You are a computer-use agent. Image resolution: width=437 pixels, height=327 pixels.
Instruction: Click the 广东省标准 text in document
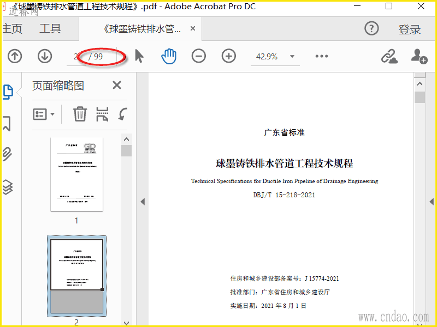coord(284,132)
